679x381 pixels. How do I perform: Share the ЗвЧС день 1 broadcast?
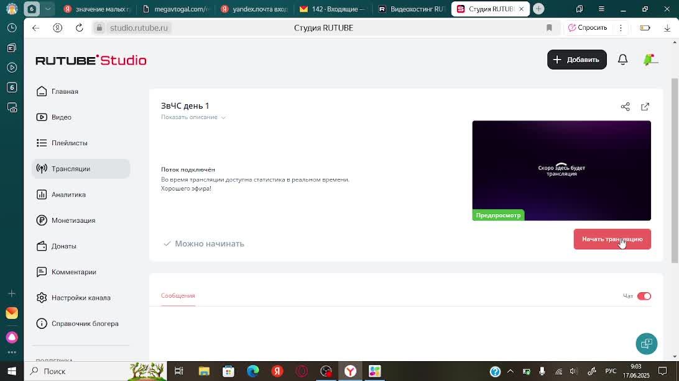[626, 107]
